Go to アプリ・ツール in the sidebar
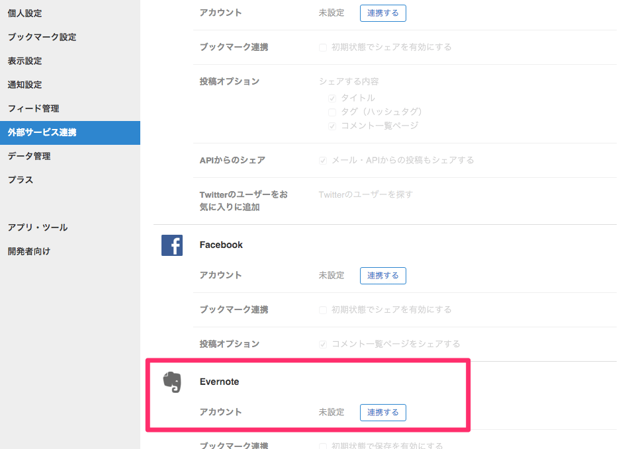This screenshot has height=449, width=626. (37, 227)
